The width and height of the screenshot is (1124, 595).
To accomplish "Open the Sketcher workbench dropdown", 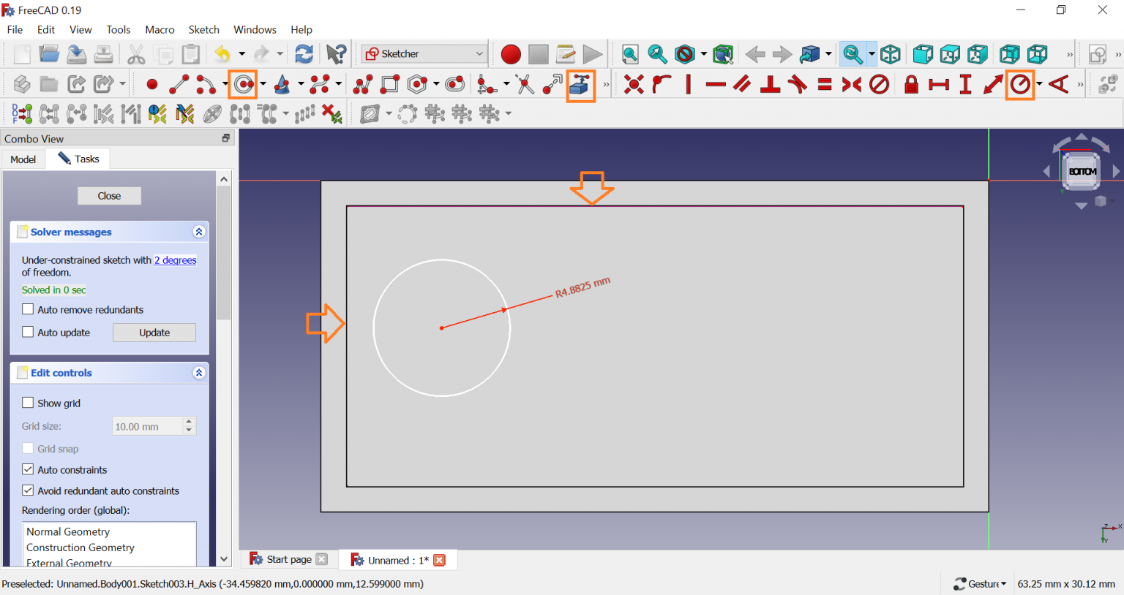I will click(424, 54).
